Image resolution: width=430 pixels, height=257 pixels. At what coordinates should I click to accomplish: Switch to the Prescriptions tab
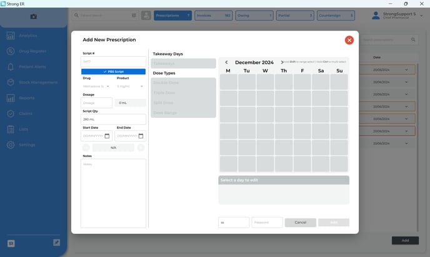(172, 16)
